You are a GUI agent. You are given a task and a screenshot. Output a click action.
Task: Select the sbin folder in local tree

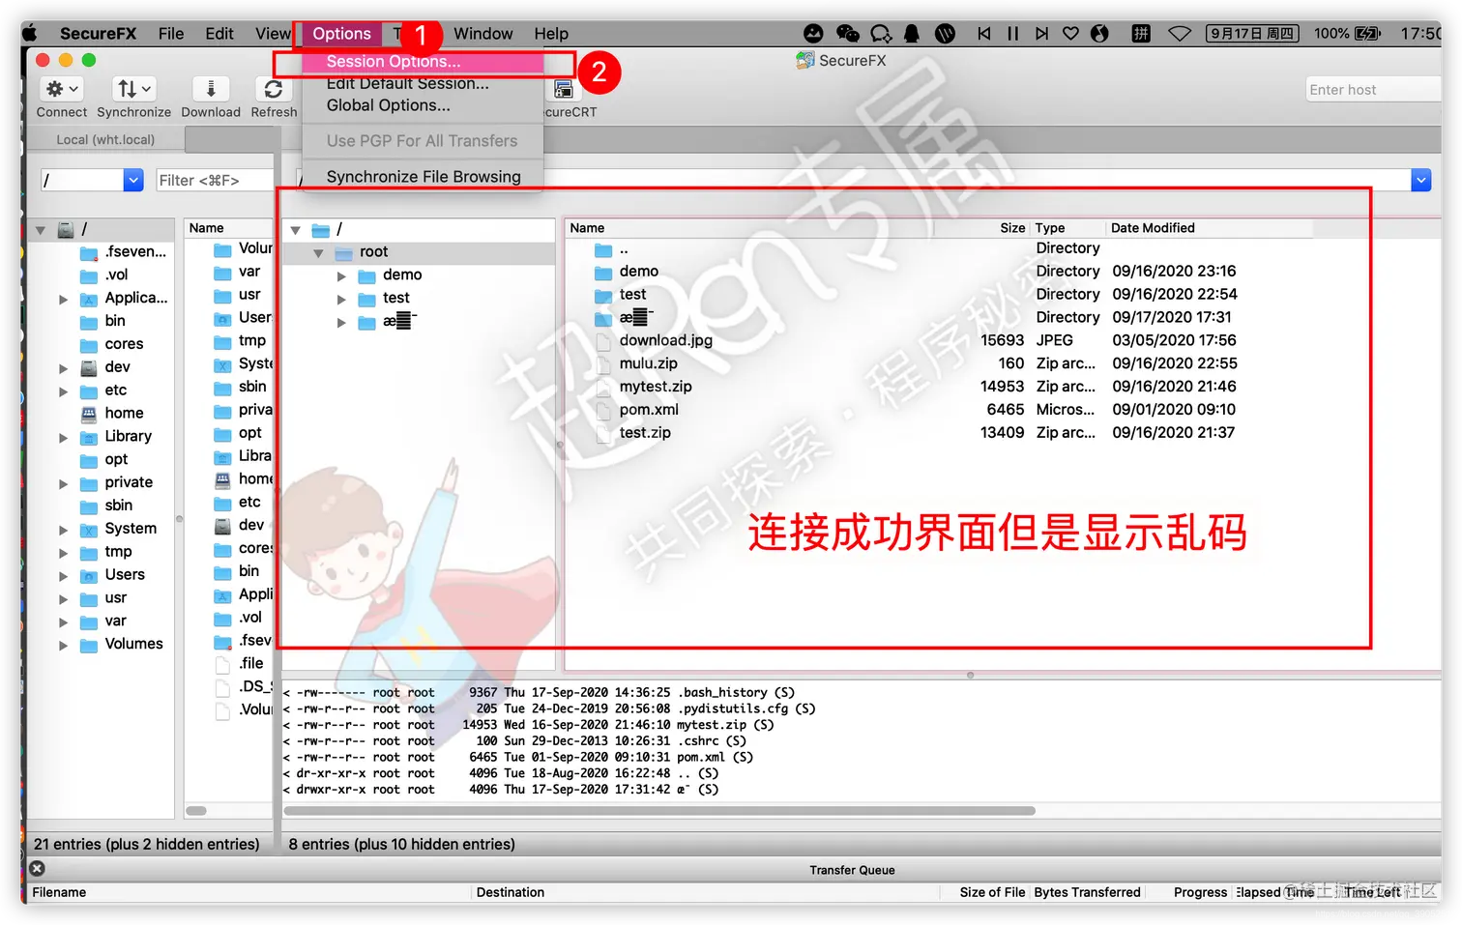pos(118,506)
